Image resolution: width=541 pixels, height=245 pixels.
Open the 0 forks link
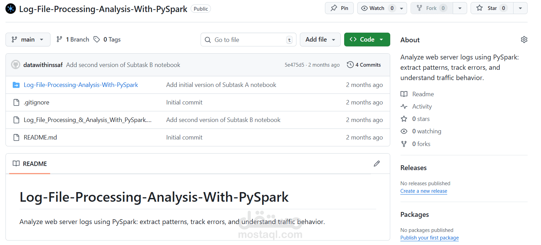[x=421, y=144]
